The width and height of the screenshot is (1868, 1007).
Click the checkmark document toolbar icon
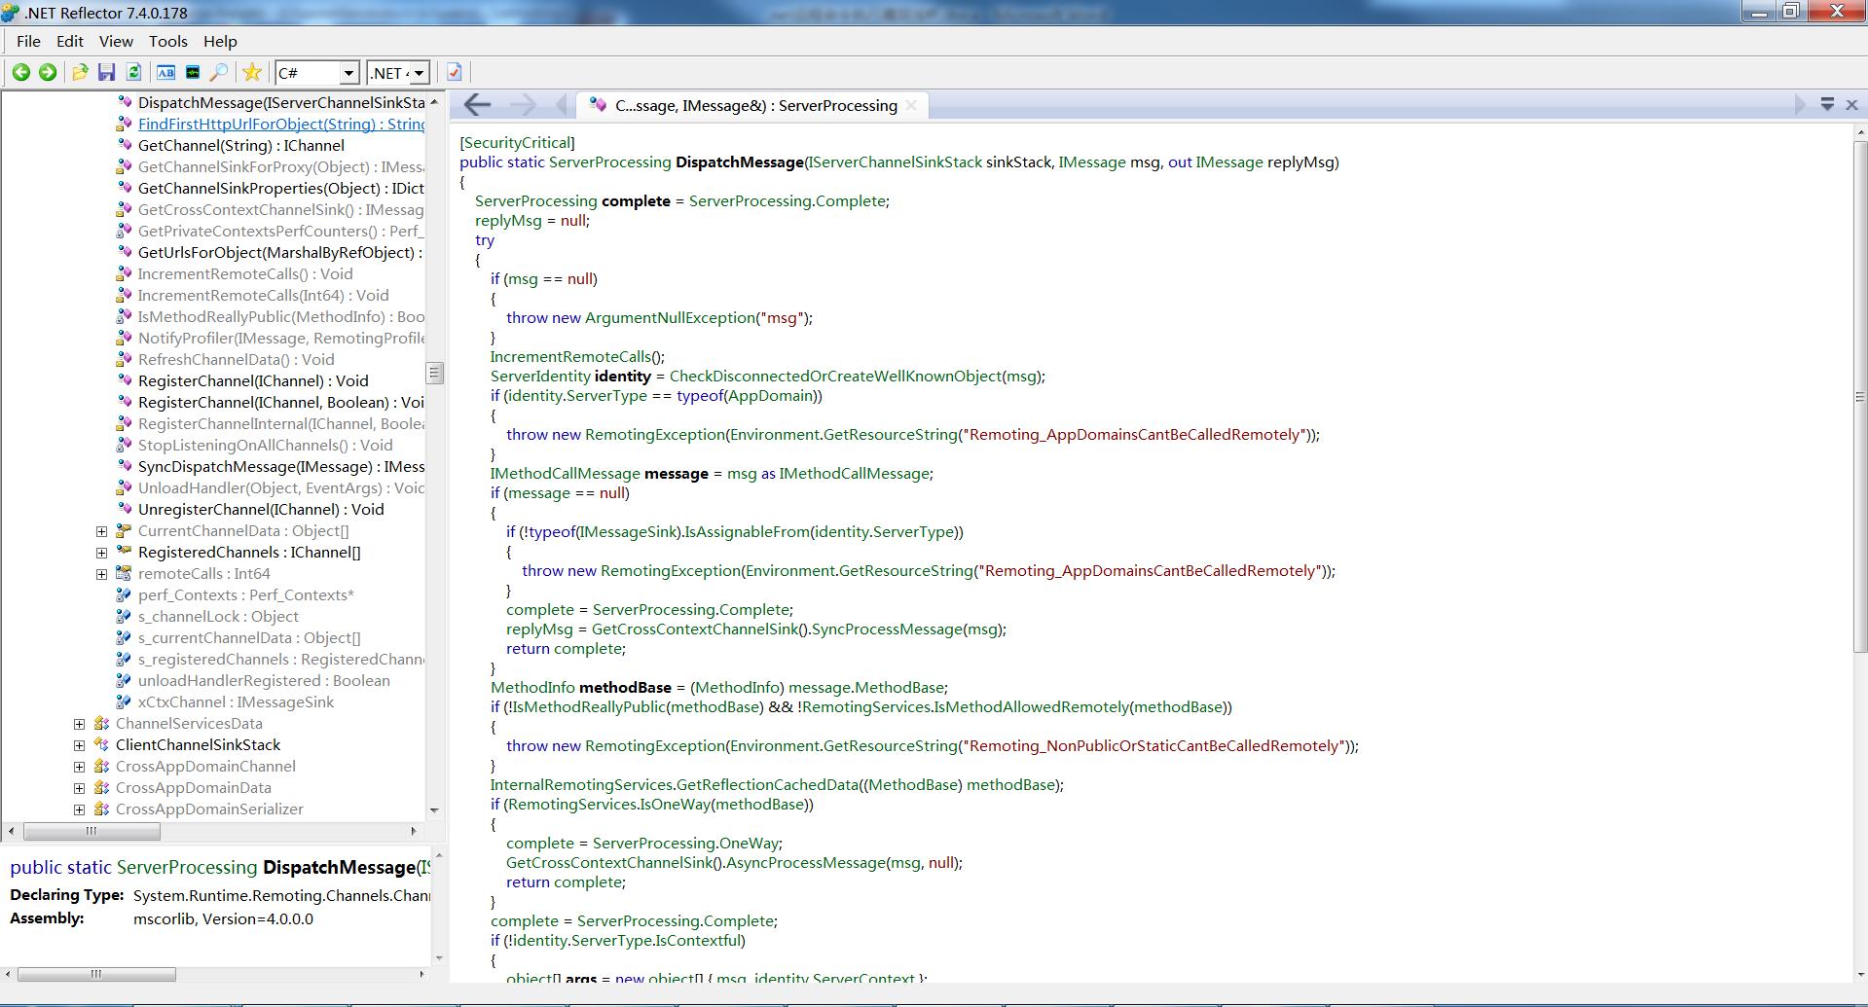coord(454,73)
